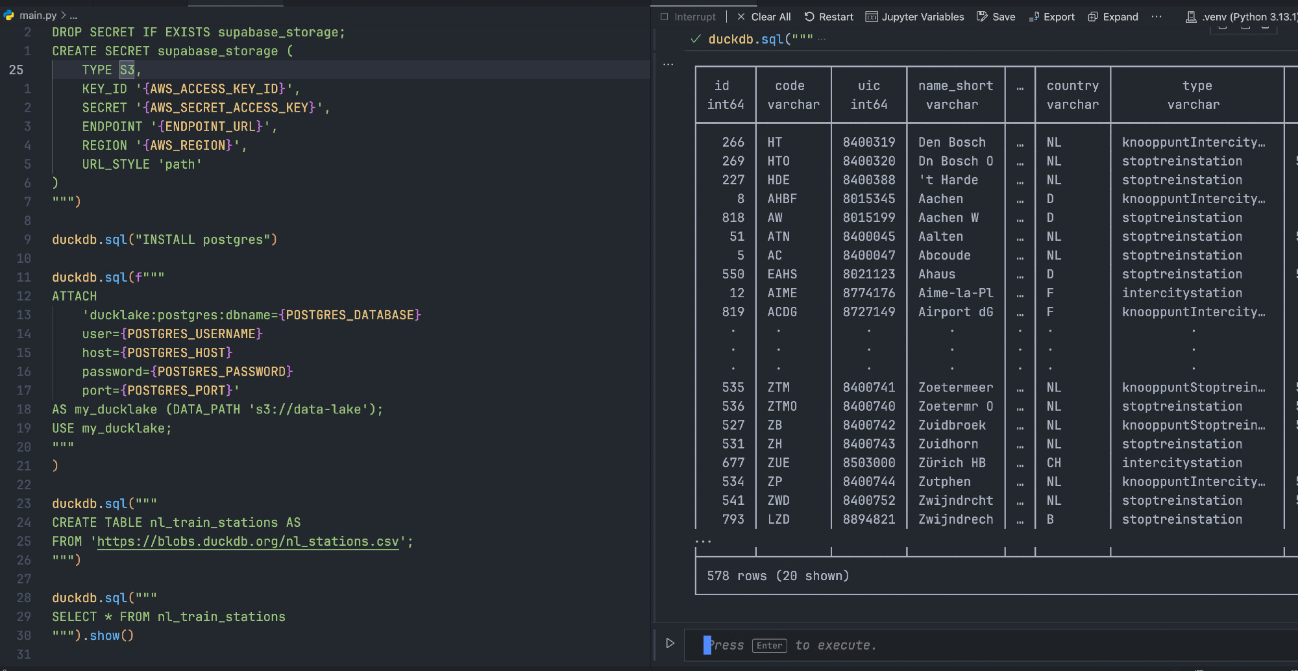Click the host={POSTGRES_HOST} line
This screenshot has height=671, width=1298.
pyautogui.click(x=157, y=353)
